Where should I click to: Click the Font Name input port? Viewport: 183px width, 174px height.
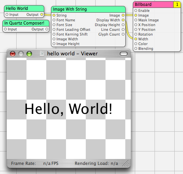point(54,20)
